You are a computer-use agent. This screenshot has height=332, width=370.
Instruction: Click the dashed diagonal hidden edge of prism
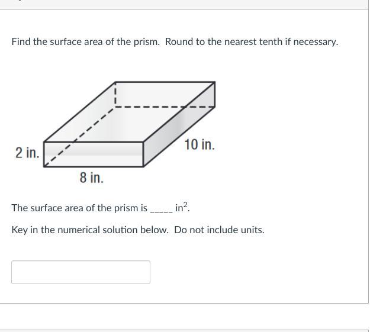click(80, 137)
